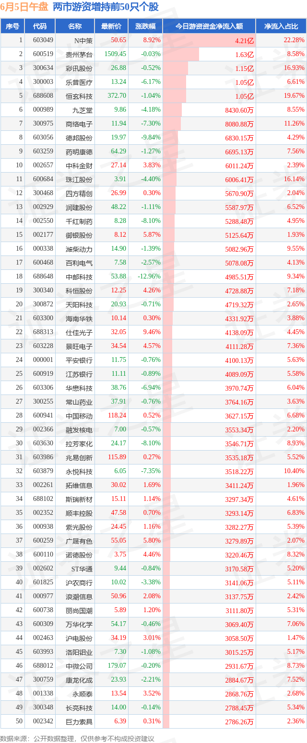The image size is (307, 743).
Task: Click the 代码 column header
Action: [x=40, y=26]
